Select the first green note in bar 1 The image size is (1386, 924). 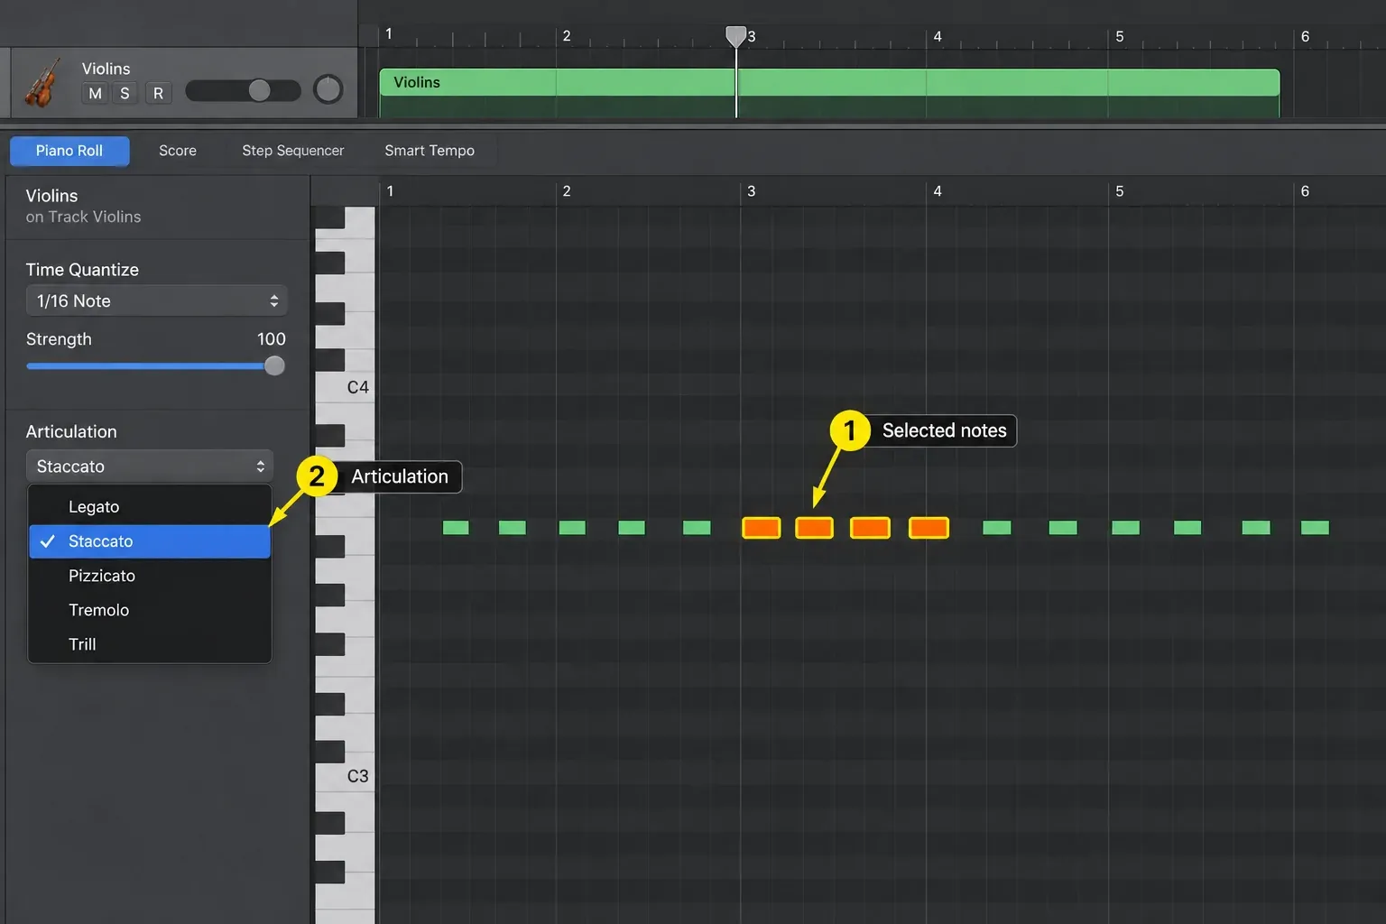(456, 528)
